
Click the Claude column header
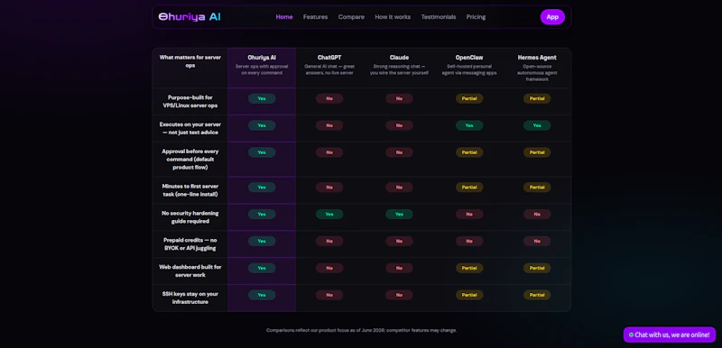click(x=399, y=58)
